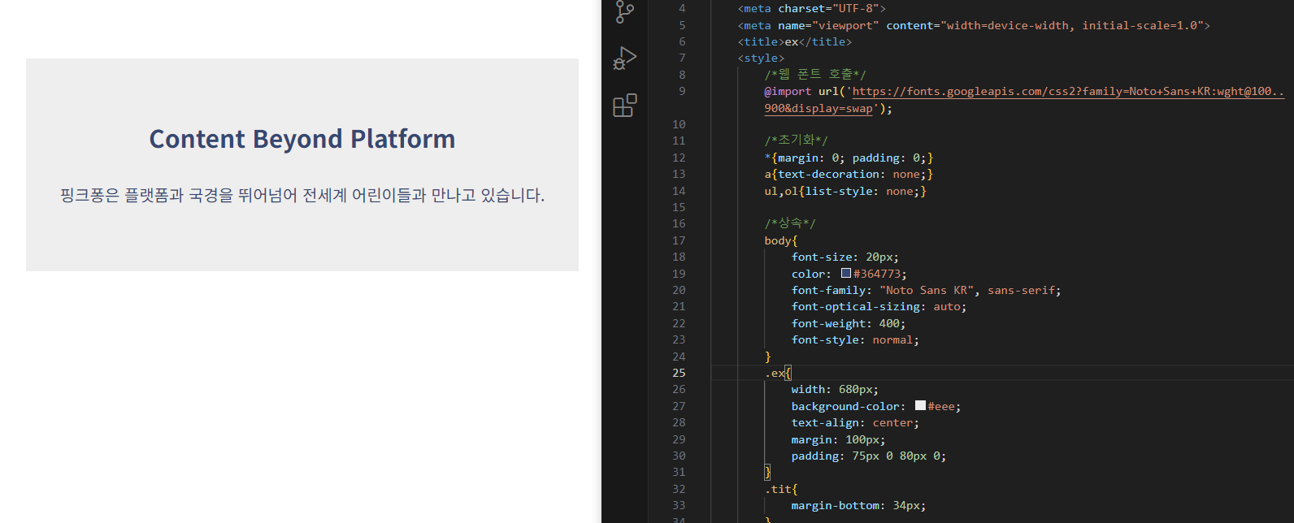Click 'a{text-decoration: none;}' line
Viewport: 1294px width, 523px height.
click(849, 174)
